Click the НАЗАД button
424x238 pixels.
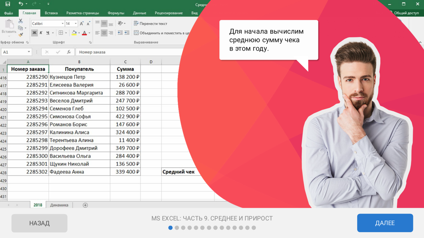pos(39,223)
